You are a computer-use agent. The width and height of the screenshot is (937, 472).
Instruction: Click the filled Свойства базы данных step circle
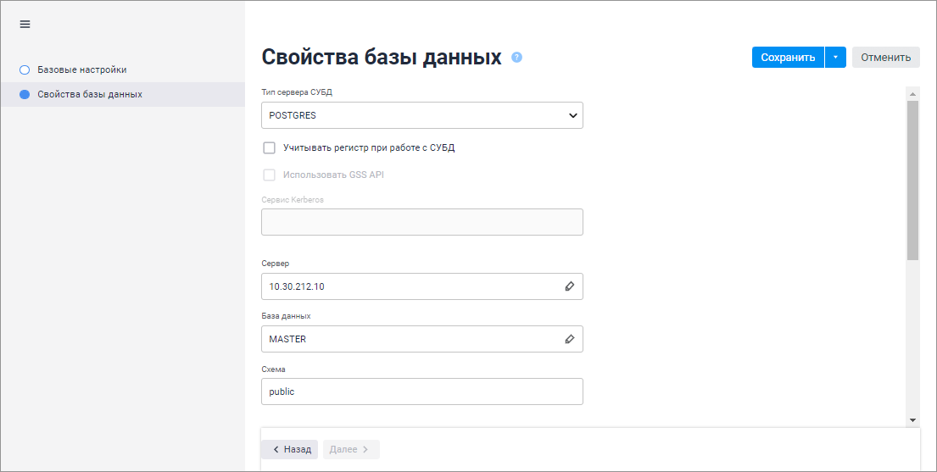25,94
